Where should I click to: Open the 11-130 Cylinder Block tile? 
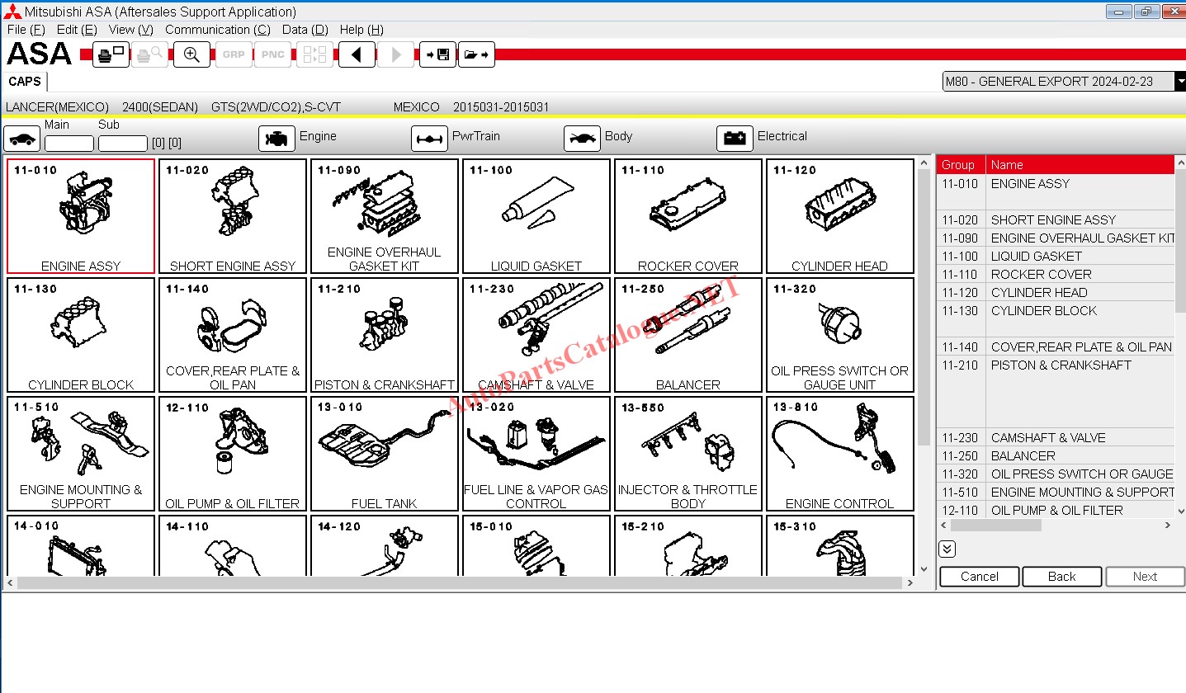(x=81, y=335)
